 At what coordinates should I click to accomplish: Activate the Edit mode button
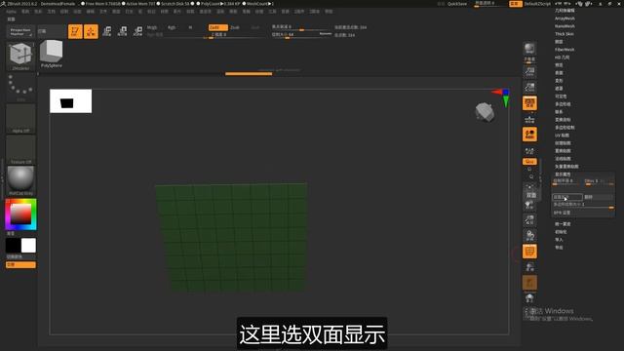click(75, 31)
